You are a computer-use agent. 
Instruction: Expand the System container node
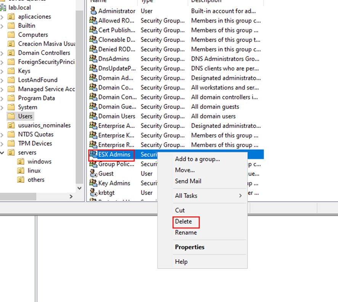coord(2,107)
